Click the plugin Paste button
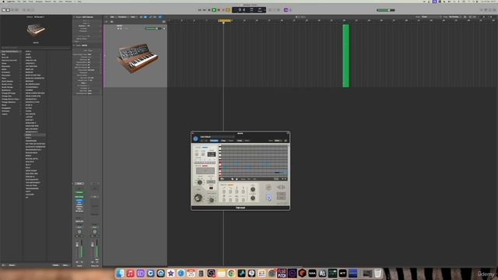Screen dimensions: 498x280 (231, 141)
